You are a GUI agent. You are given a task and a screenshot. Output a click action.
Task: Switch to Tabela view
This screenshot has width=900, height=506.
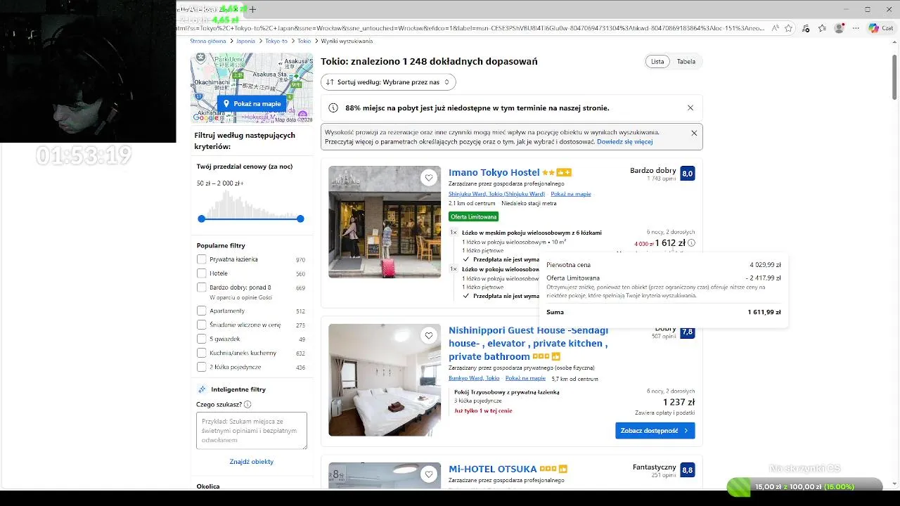(686, 61)
